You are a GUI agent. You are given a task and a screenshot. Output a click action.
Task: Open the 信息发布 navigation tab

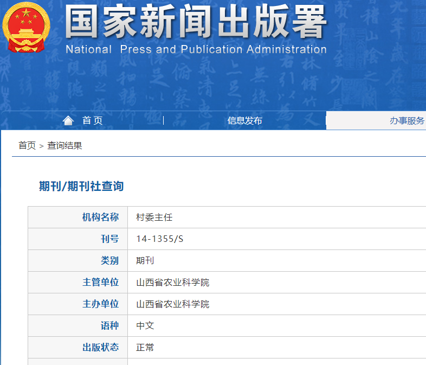point(244,120)
